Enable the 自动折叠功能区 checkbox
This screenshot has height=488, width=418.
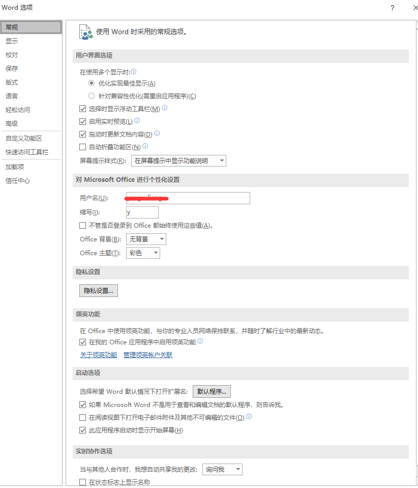pos(82,146)
